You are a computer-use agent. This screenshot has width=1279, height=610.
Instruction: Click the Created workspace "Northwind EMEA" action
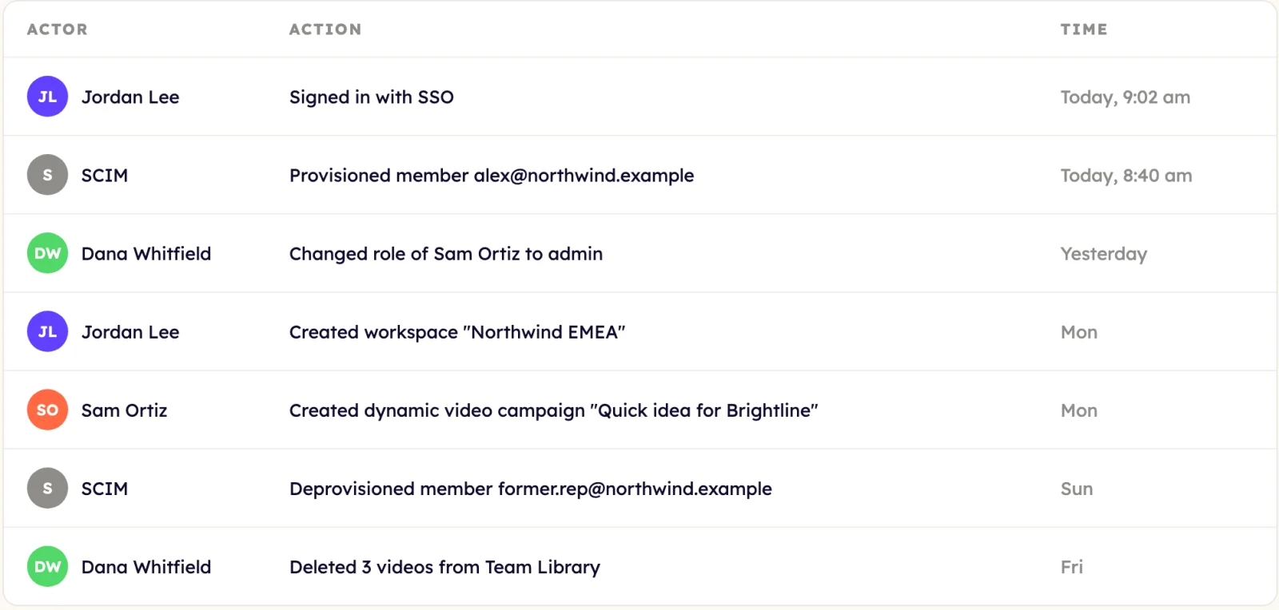tap(457, 331)
